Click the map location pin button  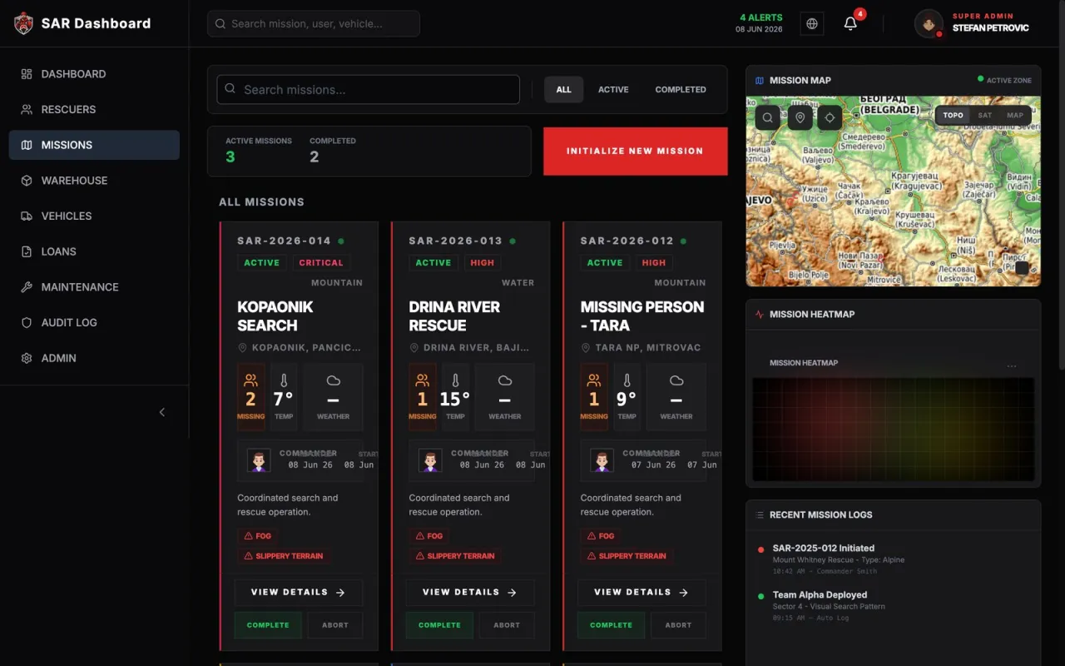[800, 117]
